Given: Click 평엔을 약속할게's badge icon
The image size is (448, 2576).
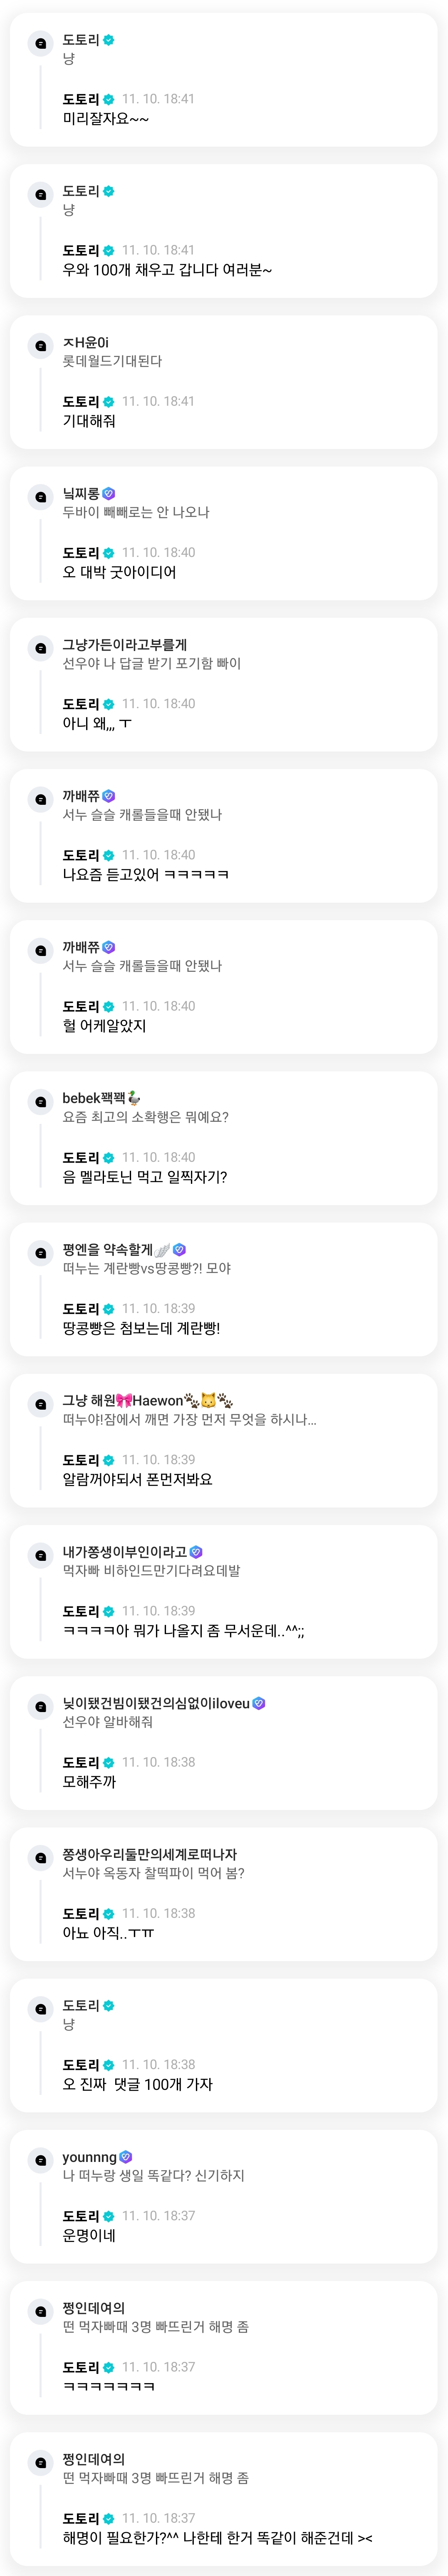Looking at the screenshot, I should point(180,1249).
